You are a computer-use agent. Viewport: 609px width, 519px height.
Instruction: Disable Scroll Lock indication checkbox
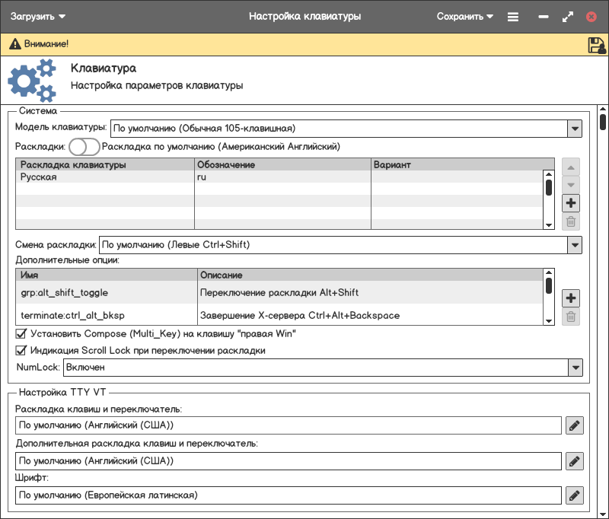[21, 351]
